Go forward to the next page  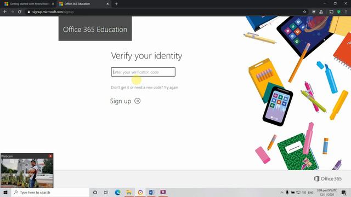(12, 12)
